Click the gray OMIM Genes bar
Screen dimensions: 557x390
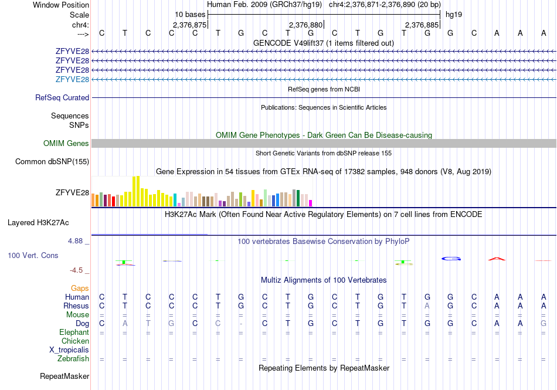(x=324, y=144)
